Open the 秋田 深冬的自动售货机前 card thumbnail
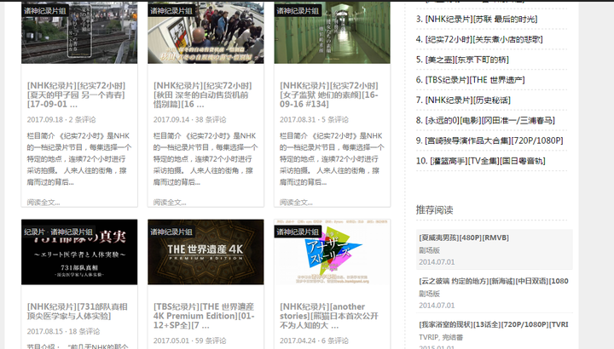Screen dimensions: 614x349 tap(206, 32)
